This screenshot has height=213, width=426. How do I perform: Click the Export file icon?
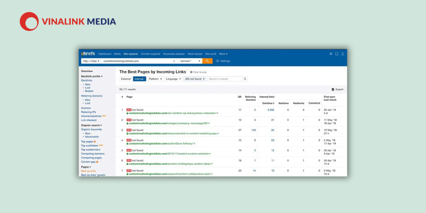[333, 89]
